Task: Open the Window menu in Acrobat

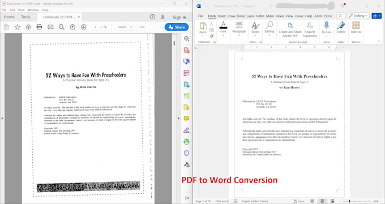Action: (33, 10)
